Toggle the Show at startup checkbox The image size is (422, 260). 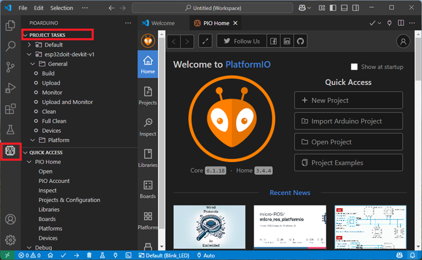(x=354, y=67)
